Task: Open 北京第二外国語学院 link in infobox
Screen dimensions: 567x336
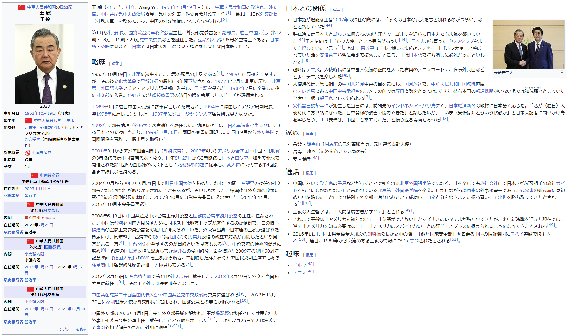Action: [x=42, y=128]
